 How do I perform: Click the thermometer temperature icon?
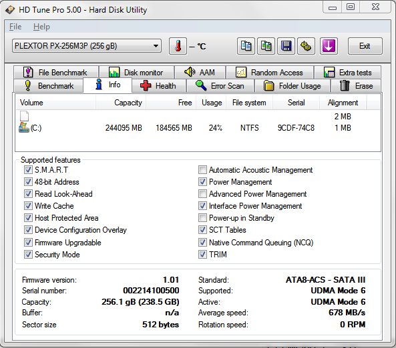[178, 46]
